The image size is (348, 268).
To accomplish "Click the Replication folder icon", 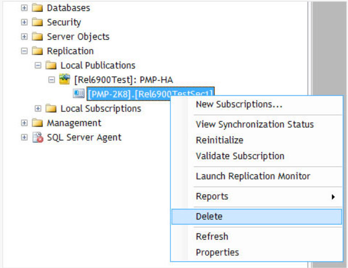I will click(x=37, y=51).
